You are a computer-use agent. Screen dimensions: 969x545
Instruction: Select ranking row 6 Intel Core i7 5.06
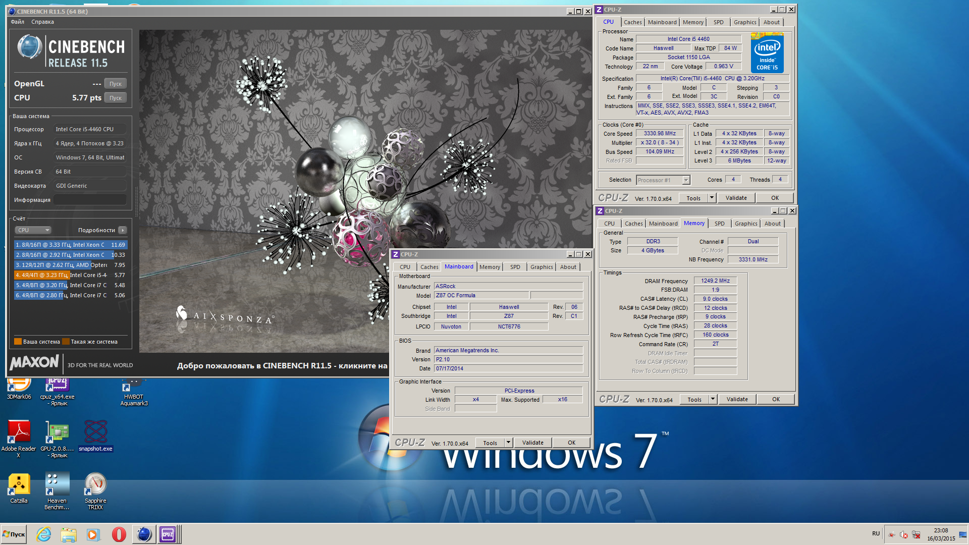[x=71, y=295]
